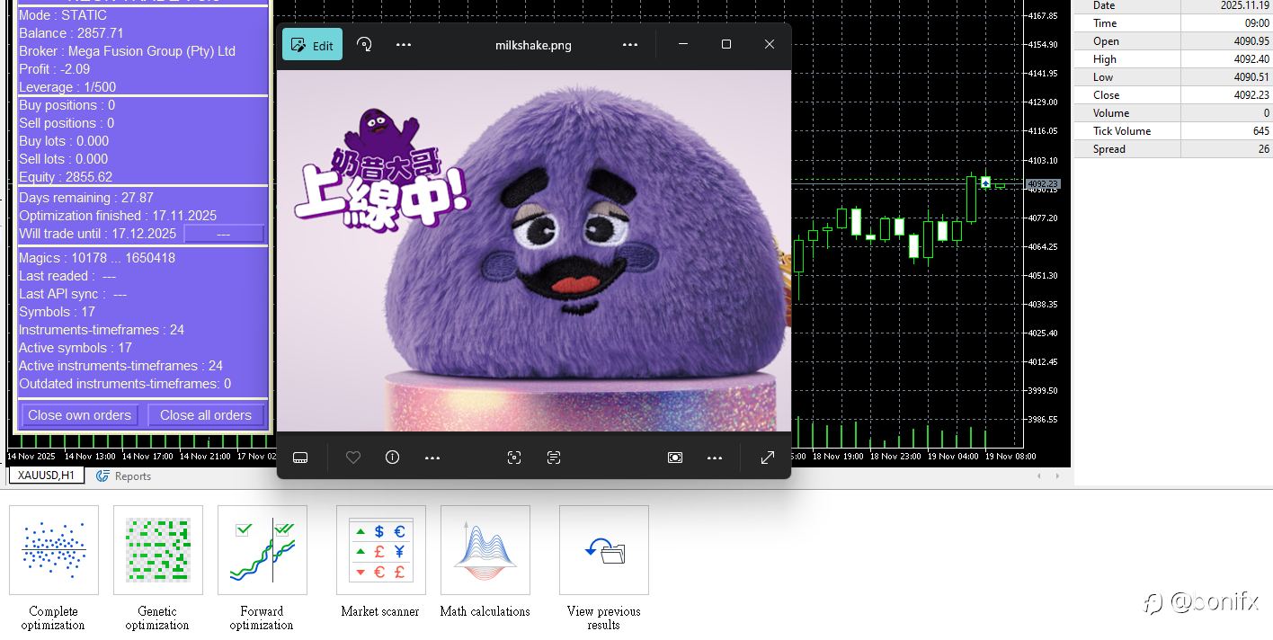
Task: Click the '---' box beside Will trade until
Action: (224, 234)
